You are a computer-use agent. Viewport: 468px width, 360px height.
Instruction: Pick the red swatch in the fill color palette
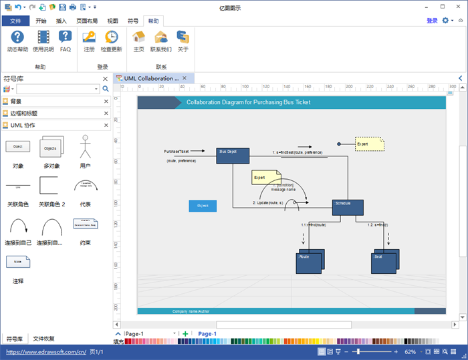[x=126, y=341]
